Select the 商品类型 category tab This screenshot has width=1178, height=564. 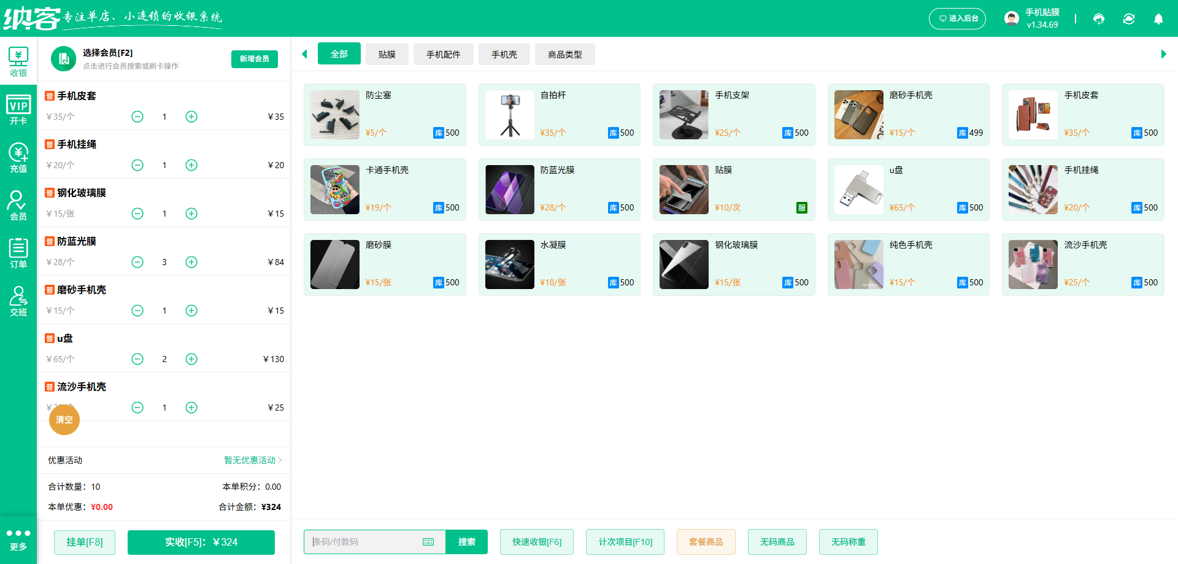click(565, 54)
